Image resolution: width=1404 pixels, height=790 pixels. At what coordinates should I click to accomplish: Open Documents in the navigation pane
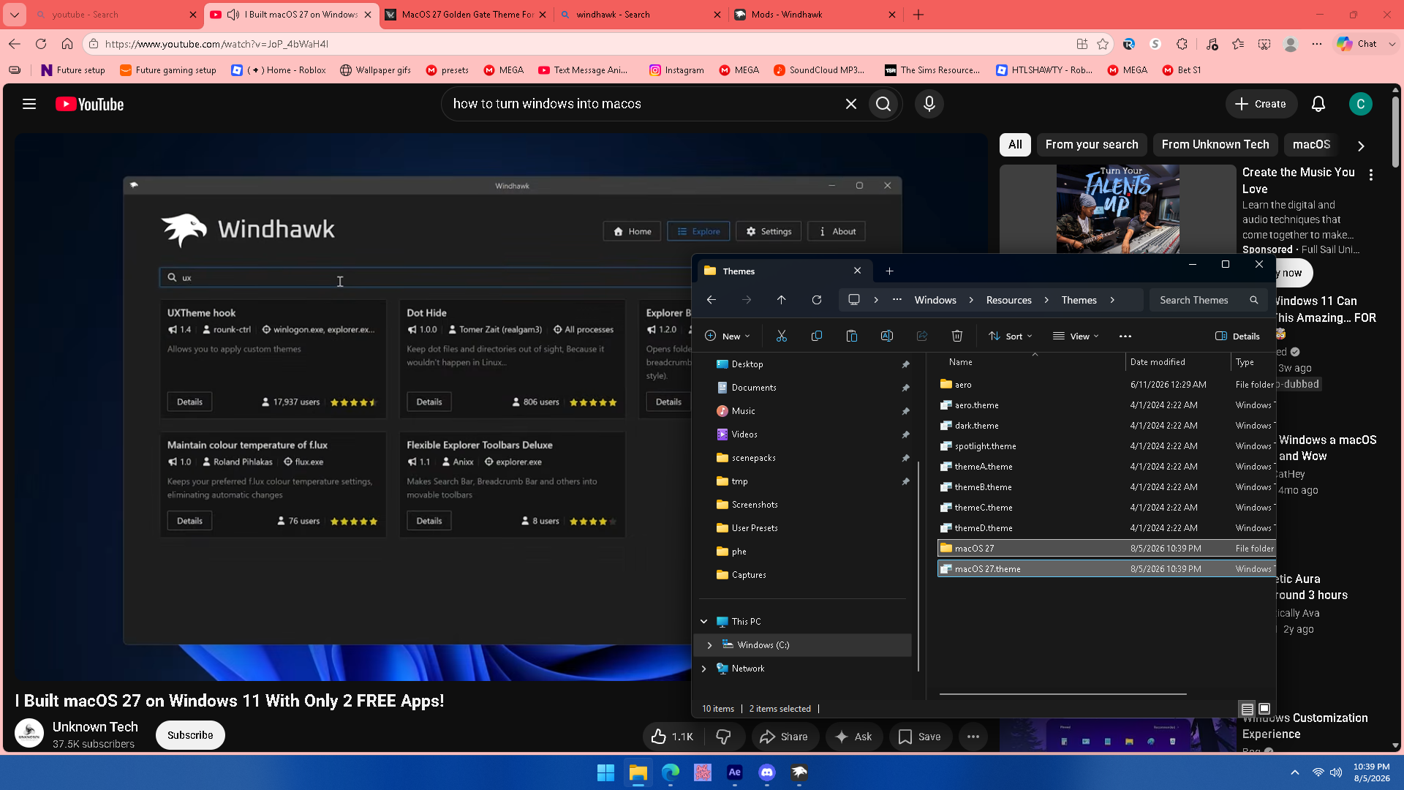753,388
